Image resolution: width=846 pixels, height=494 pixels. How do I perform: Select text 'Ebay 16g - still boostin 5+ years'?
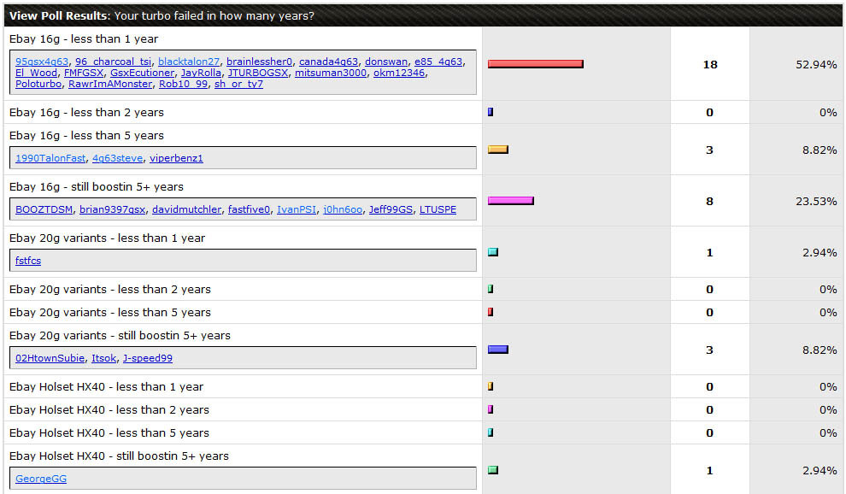pos(97,187)
